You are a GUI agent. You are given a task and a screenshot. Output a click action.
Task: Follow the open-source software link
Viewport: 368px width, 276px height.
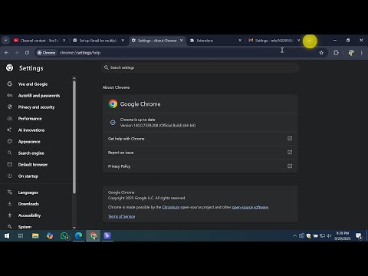(250, 207)
